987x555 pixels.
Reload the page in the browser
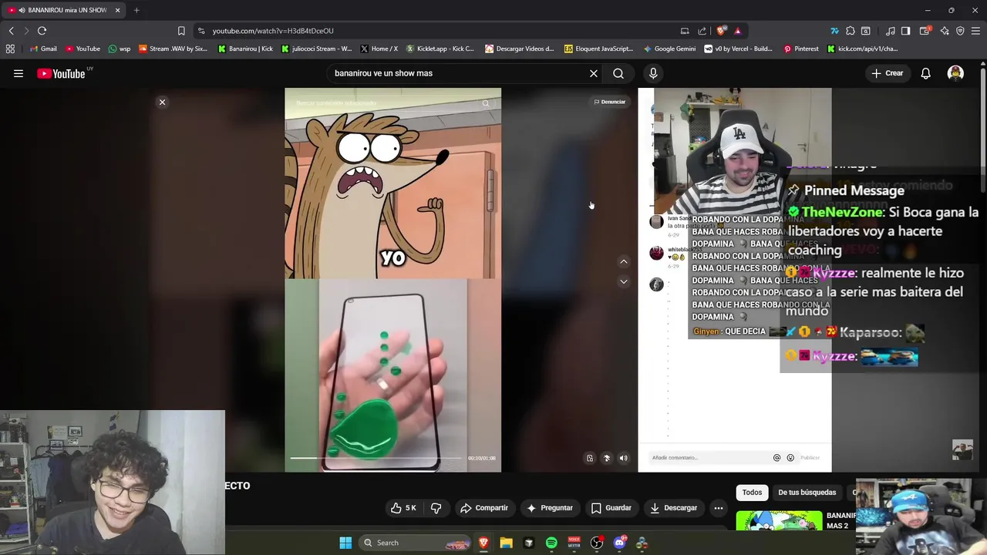(42, 31)
